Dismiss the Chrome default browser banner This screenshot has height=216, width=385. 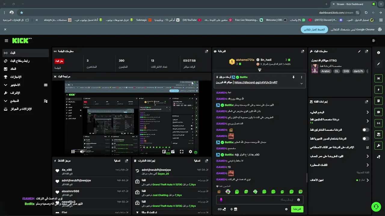[5, 29]
